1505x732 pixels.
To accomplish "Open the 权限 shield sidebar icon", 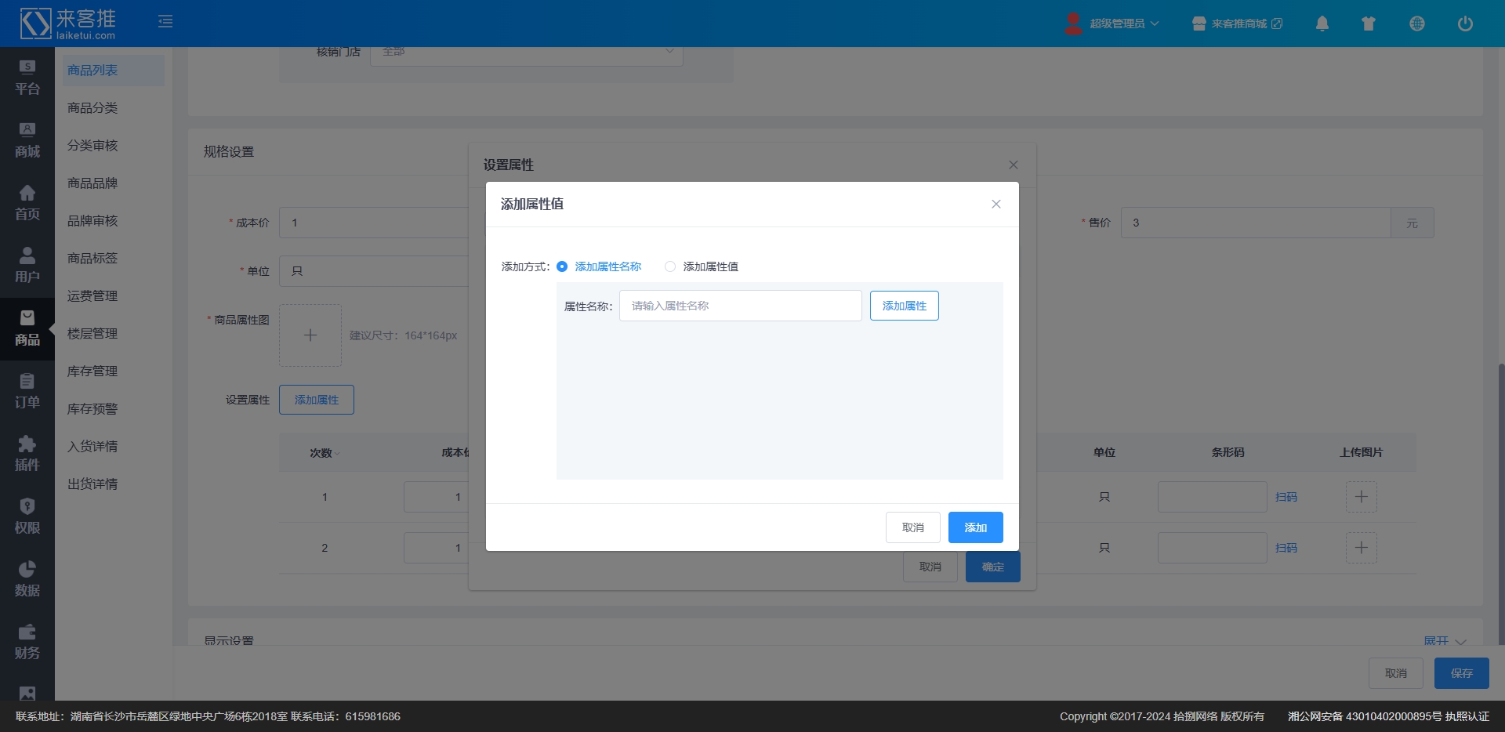I will 27,516.
